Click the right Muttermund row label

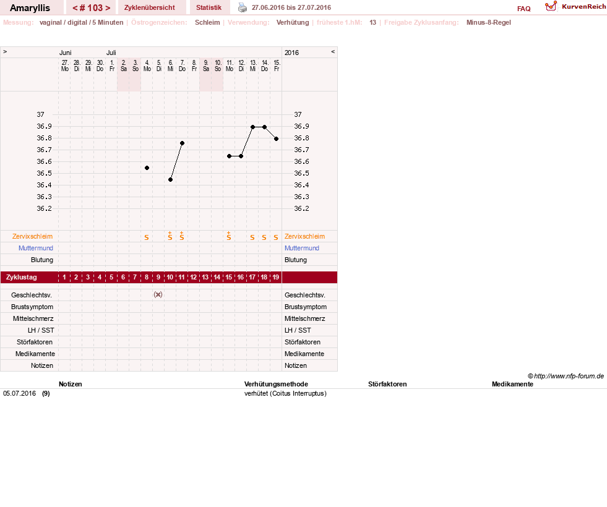coord(302,248)
